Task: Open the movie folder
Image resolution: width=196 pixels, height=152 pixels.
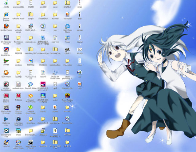Action: point(55,3)
